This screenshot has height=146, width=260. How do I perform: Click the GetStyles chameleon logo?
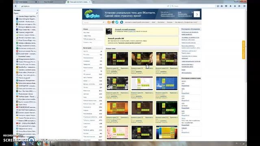pos(92,14)
